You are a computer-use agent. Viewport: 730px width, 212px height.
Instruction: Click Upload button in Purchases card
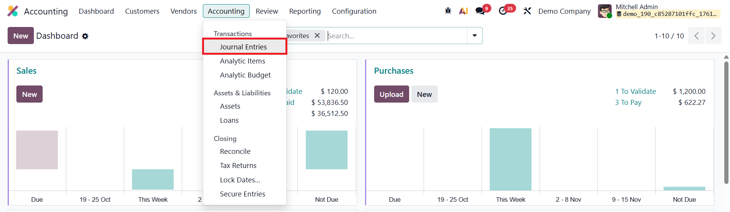391,94
